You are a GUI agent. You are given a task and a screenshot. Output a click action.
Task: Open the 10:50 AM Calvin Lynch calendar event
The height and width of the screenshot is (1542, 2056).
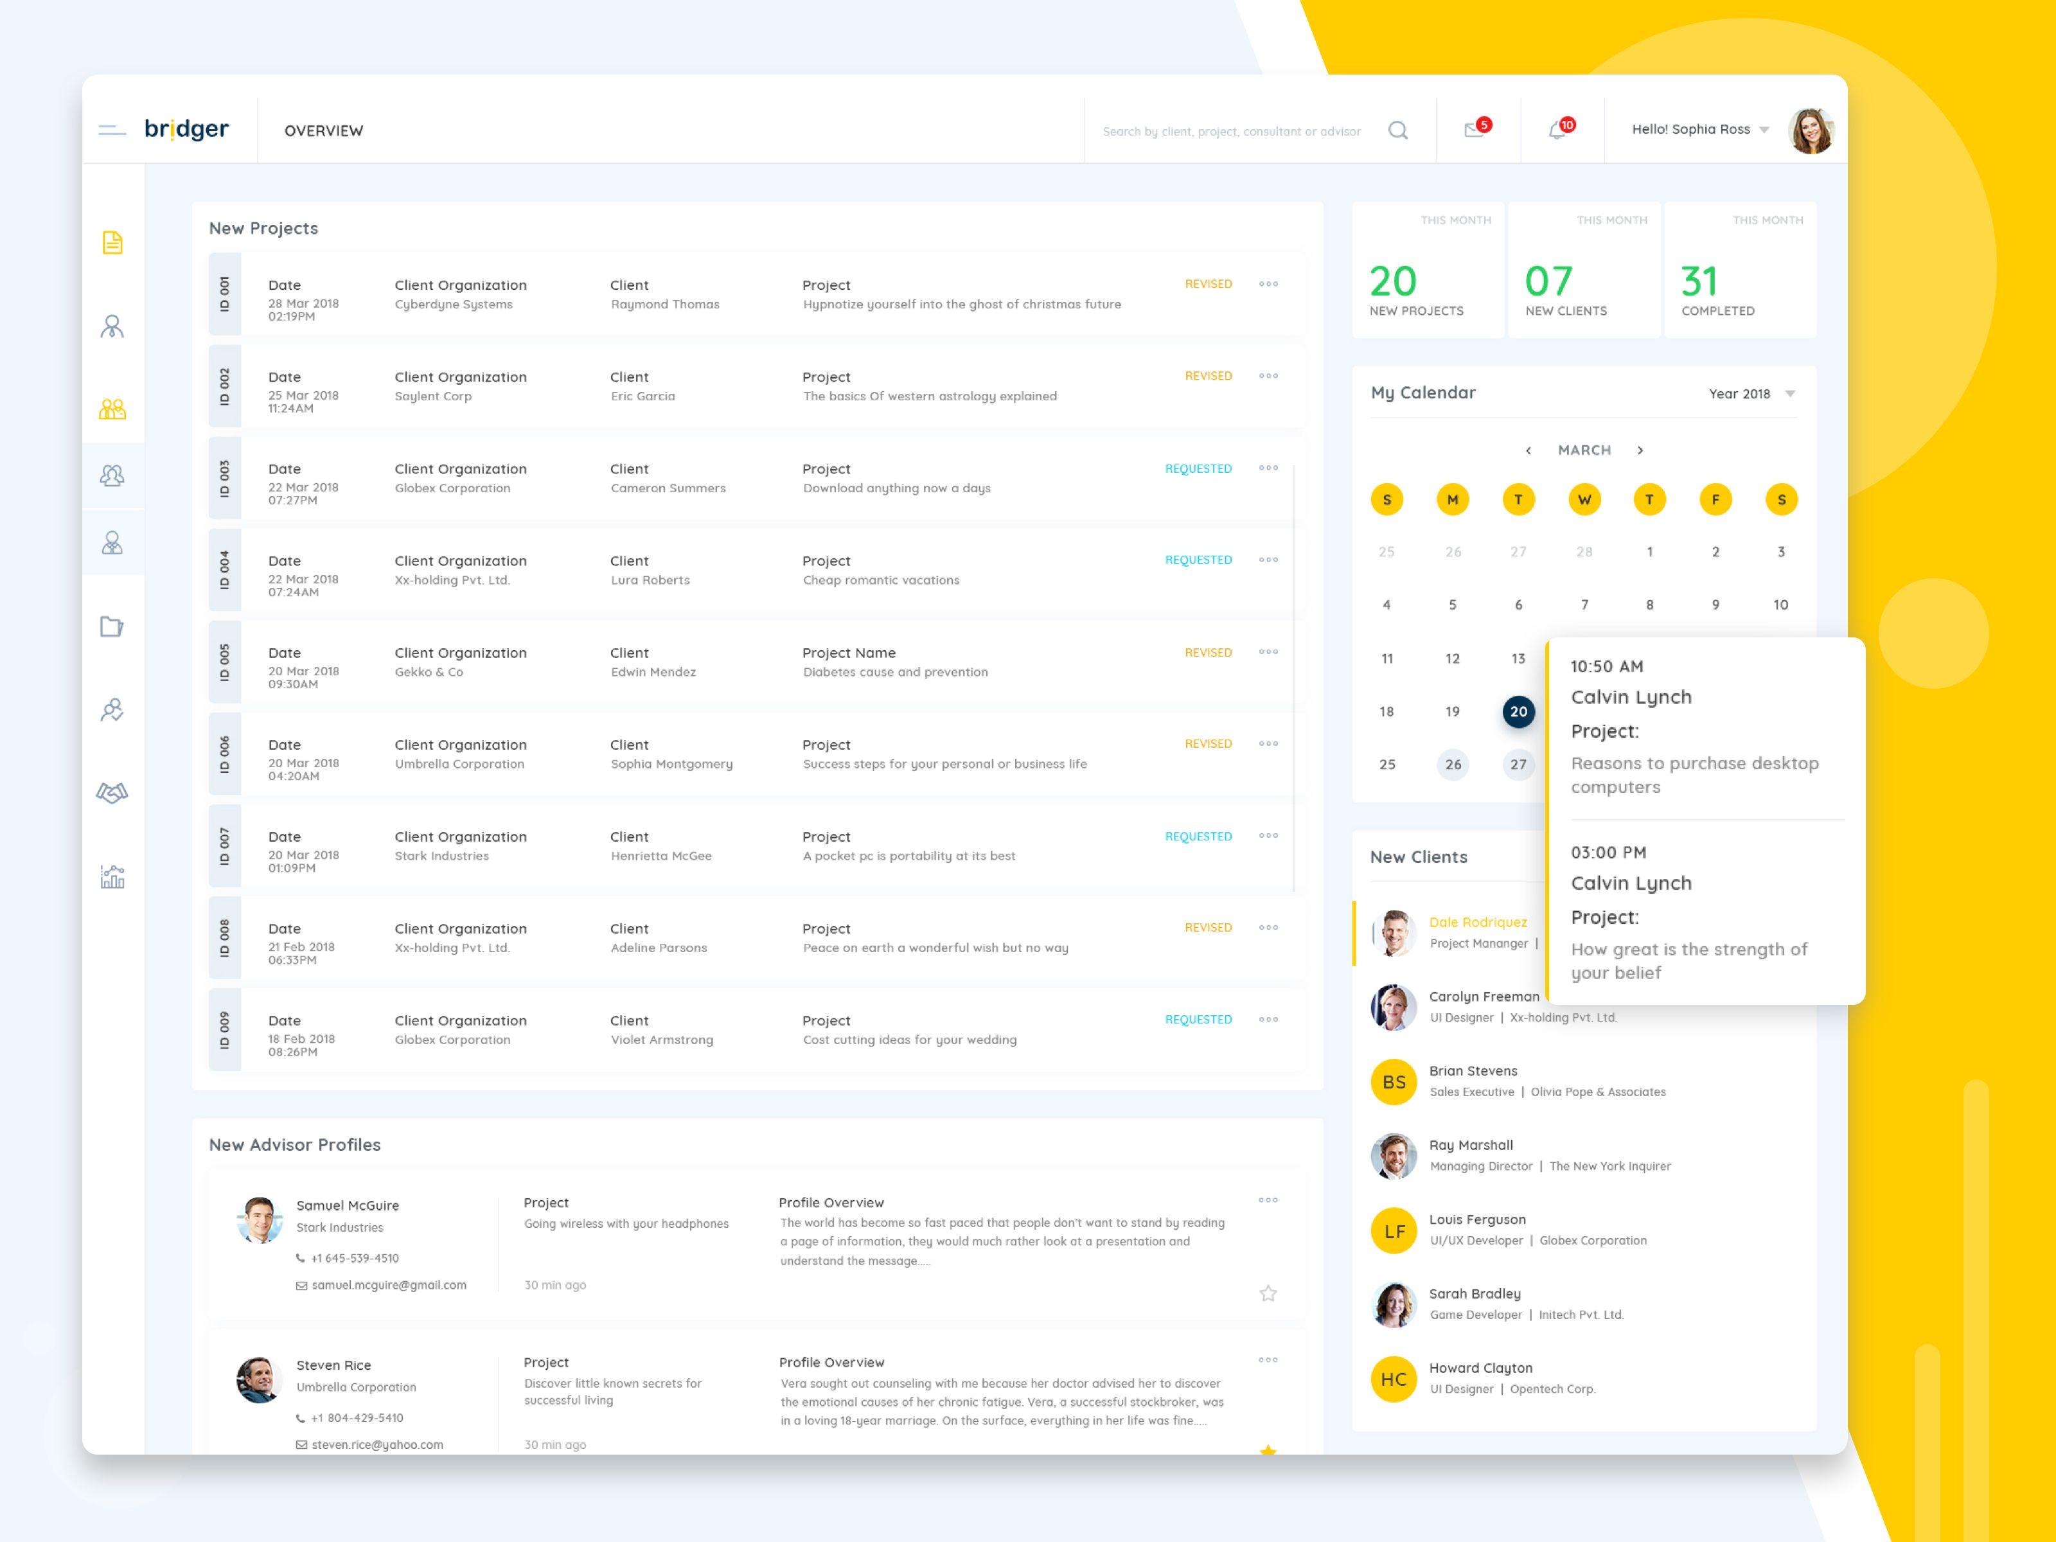pyautogui.click(x=1706, y=727)
